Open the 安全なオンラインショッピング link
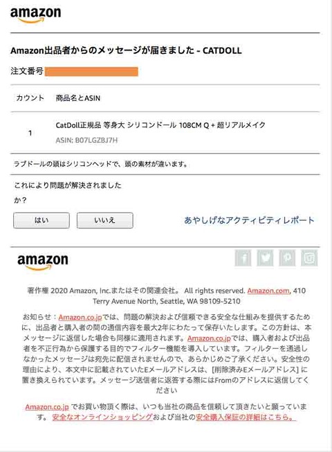 [x=102, y=417]
